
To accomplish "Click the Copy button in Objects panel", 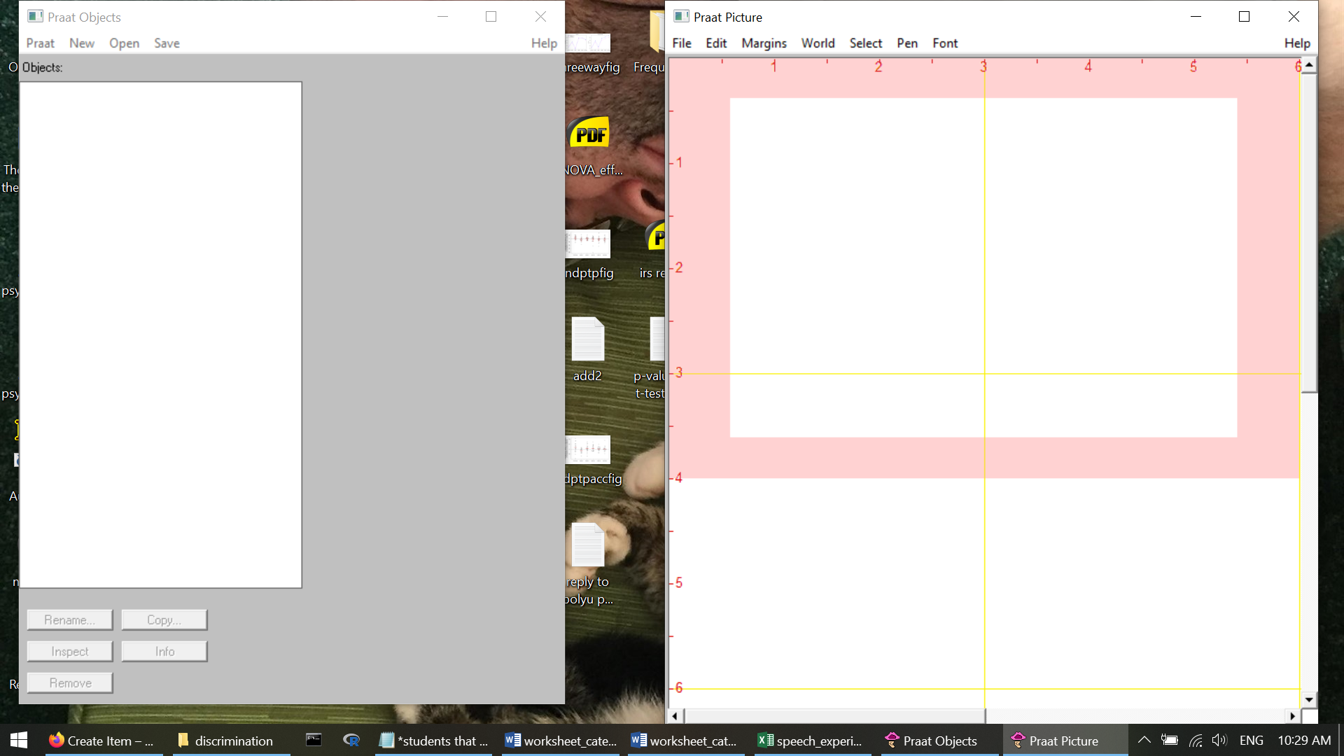I will 163,619.
